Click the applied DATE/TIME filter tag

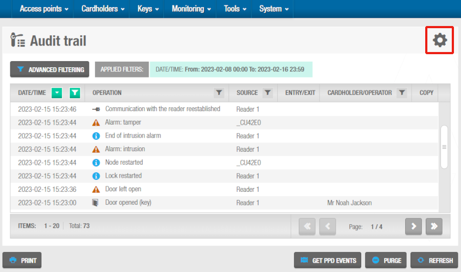tap(231, 69)
